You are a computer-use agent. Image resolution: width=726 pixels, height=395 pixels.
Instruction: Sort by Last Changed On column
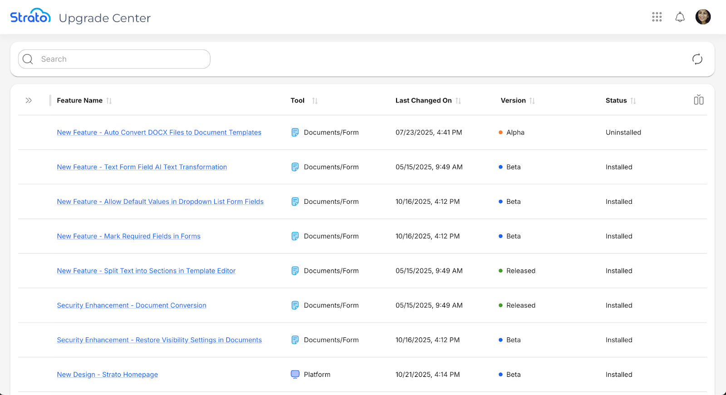[458, 101]
